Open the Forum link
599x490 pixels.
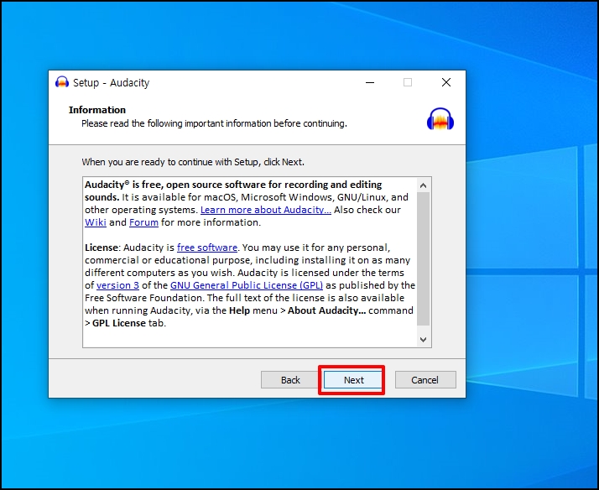(x=143, y=222)
